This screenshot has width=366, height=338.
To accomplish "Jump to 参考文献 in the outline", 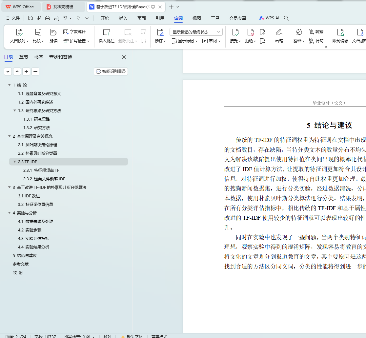I will click(x=21, y=264).
